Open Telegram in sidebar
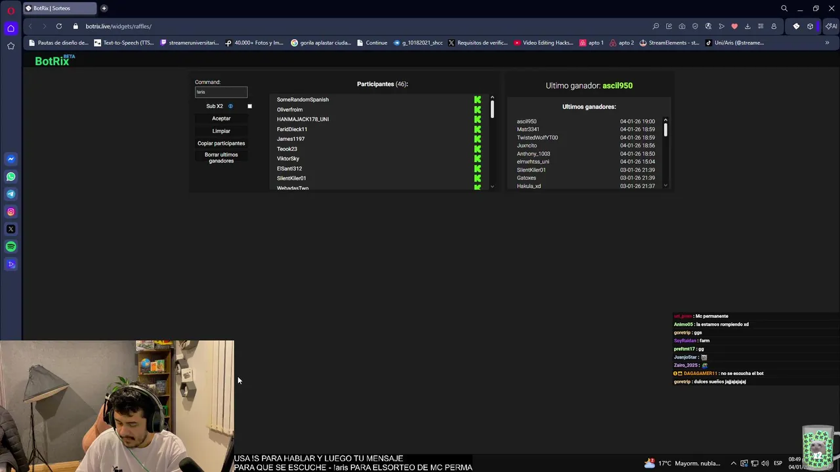 [x=10, y=194]
